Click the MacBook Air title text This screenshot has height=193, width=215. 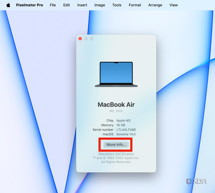click(116, 105)
